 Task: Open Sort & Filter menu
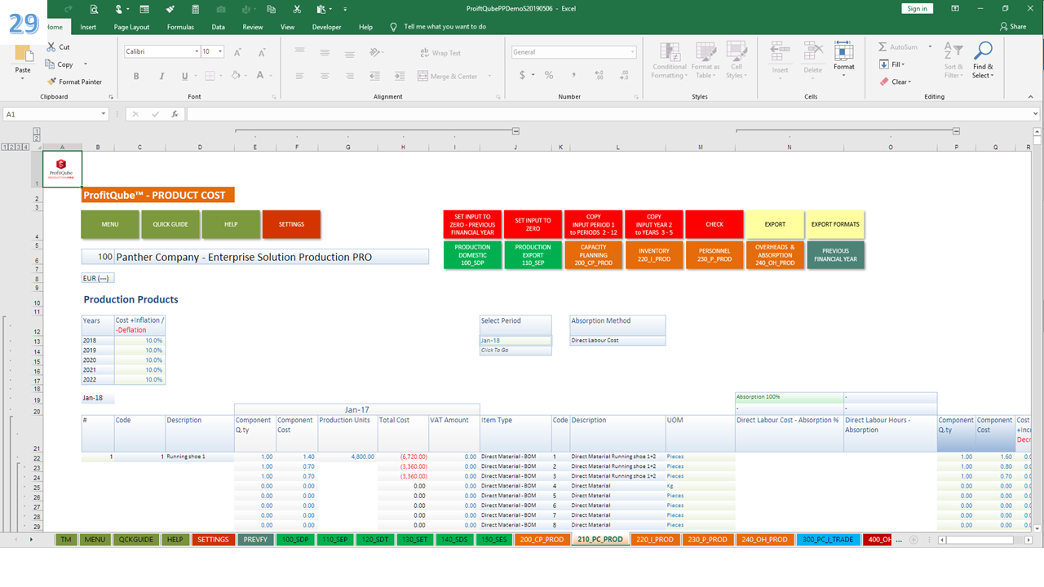click(x=953, y=60)
